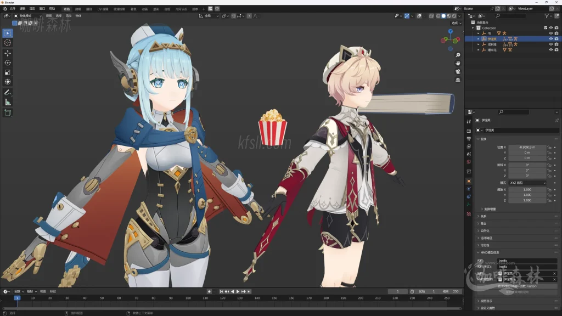Screen dimensions: 562x316
Task: Switch viewport to rendered shading
Action: 454,16
